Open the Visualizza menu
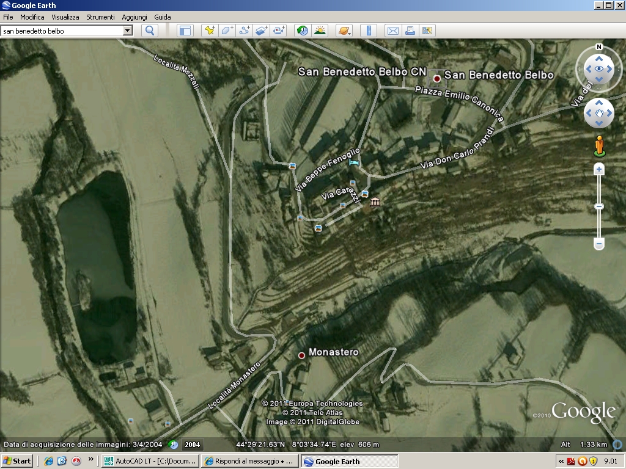 (65, 17)
